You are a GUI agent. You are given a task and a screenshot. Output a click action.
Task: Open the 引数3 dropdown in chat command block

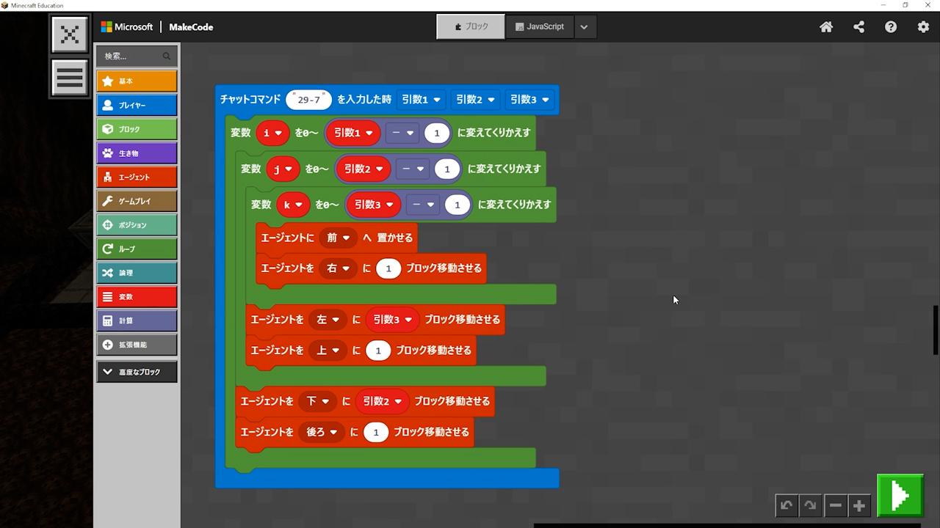pyautogui.click(x=529, y=100)
